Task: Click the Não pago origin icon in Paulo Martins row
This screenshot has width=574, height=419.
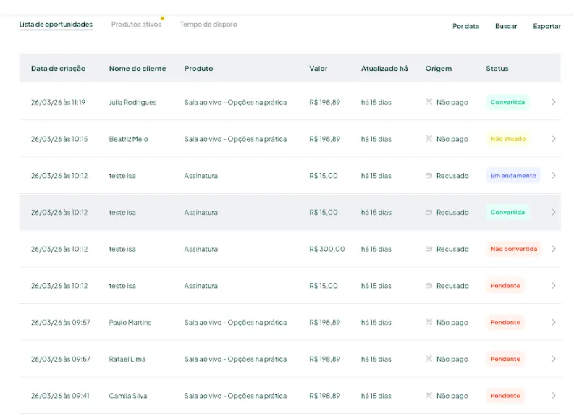Action: [x=429, y=322]
